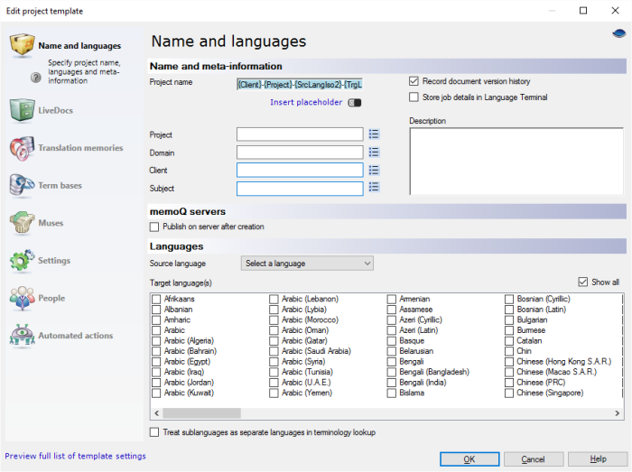Toggle the Insert placeholder switch

coord(355,103)
